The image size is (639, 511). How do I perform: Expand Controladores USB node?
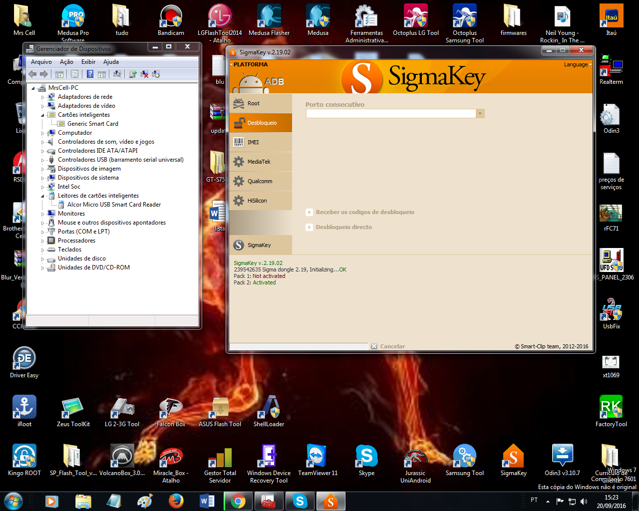click(43, 160)
